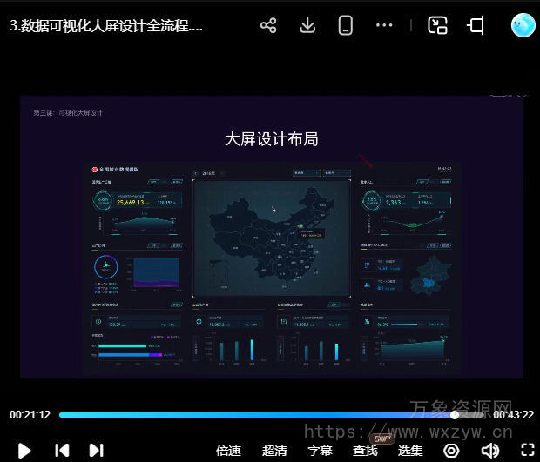This screenshot has height=462, width=540.
Task: Open the 超清 quality selector
Action: (274, 451)
